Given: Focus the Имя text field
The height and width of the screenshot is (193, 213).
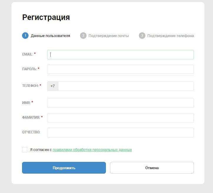Looking at the screenshot, I should click(120, 103).
